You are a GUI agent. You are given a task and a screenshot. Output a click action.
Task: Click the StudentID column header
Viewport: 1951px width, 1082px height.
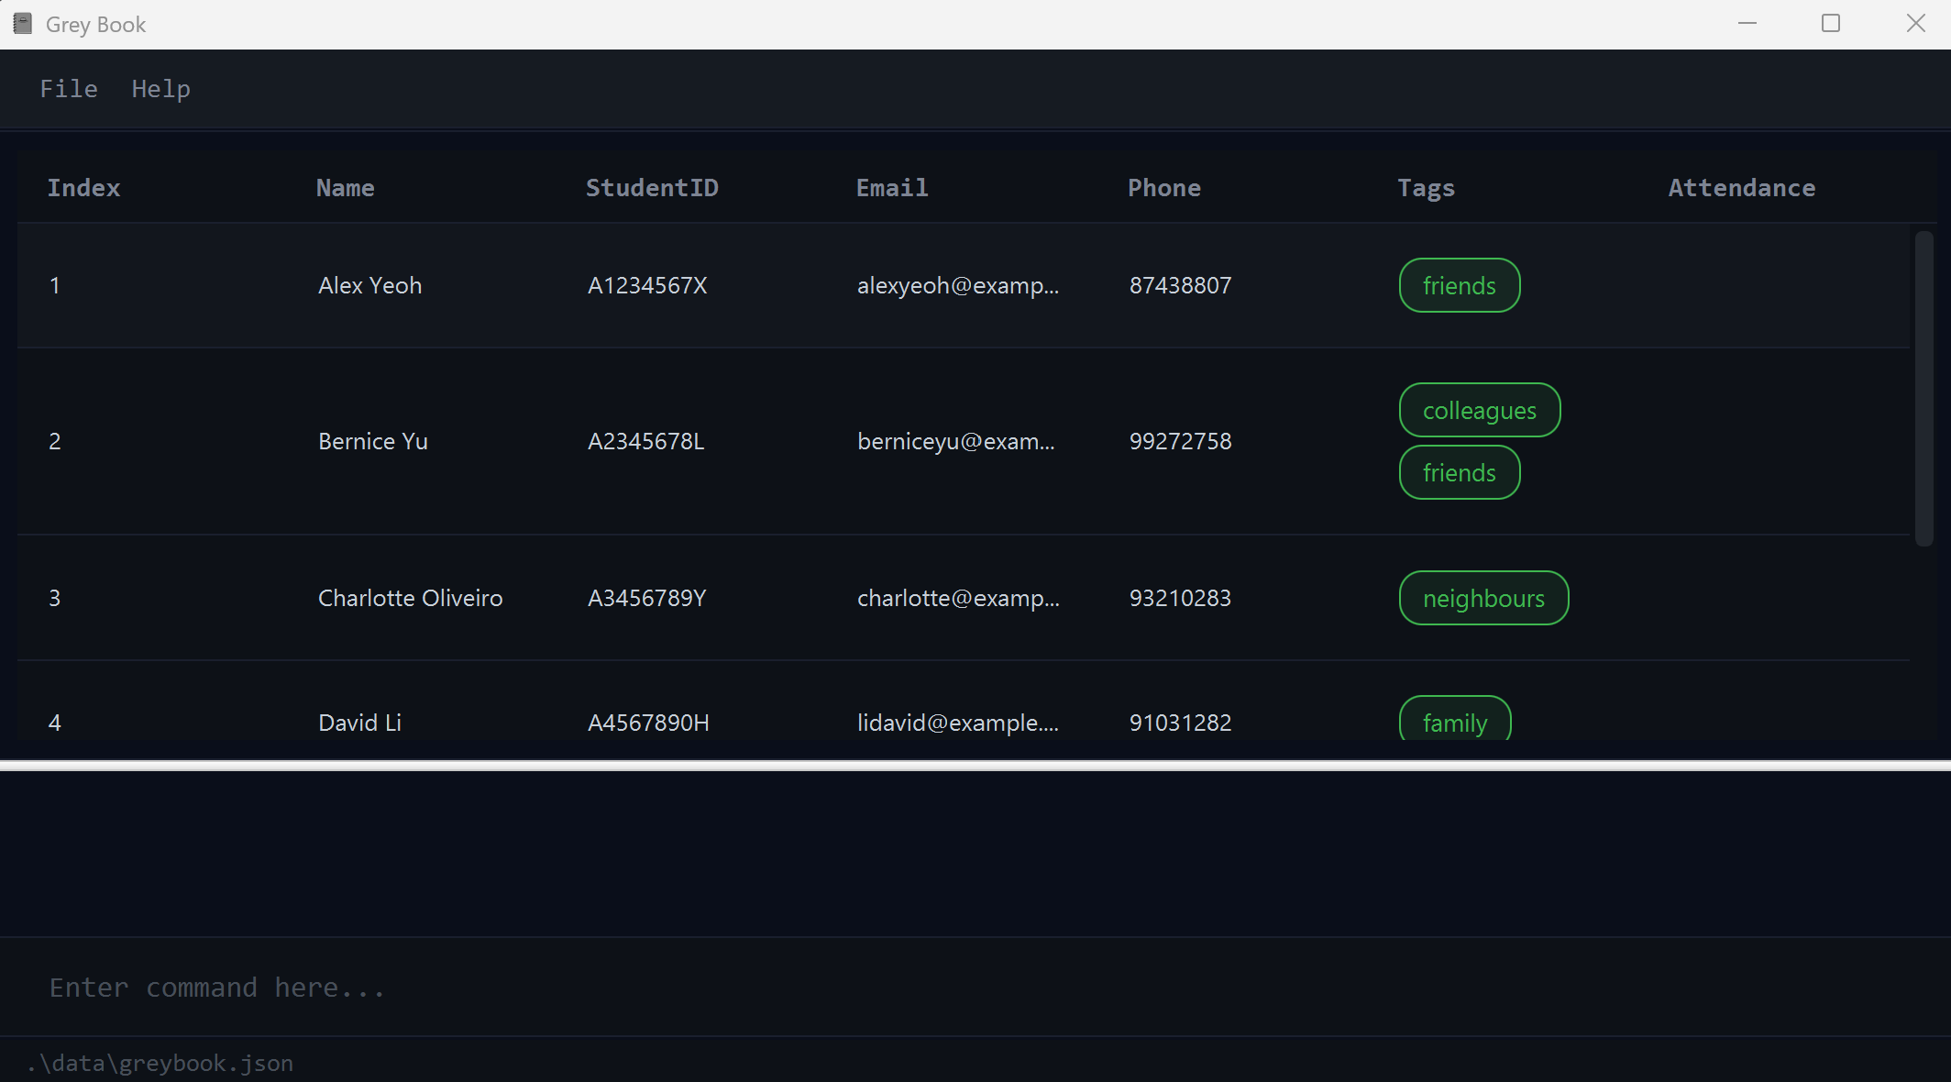652,188
